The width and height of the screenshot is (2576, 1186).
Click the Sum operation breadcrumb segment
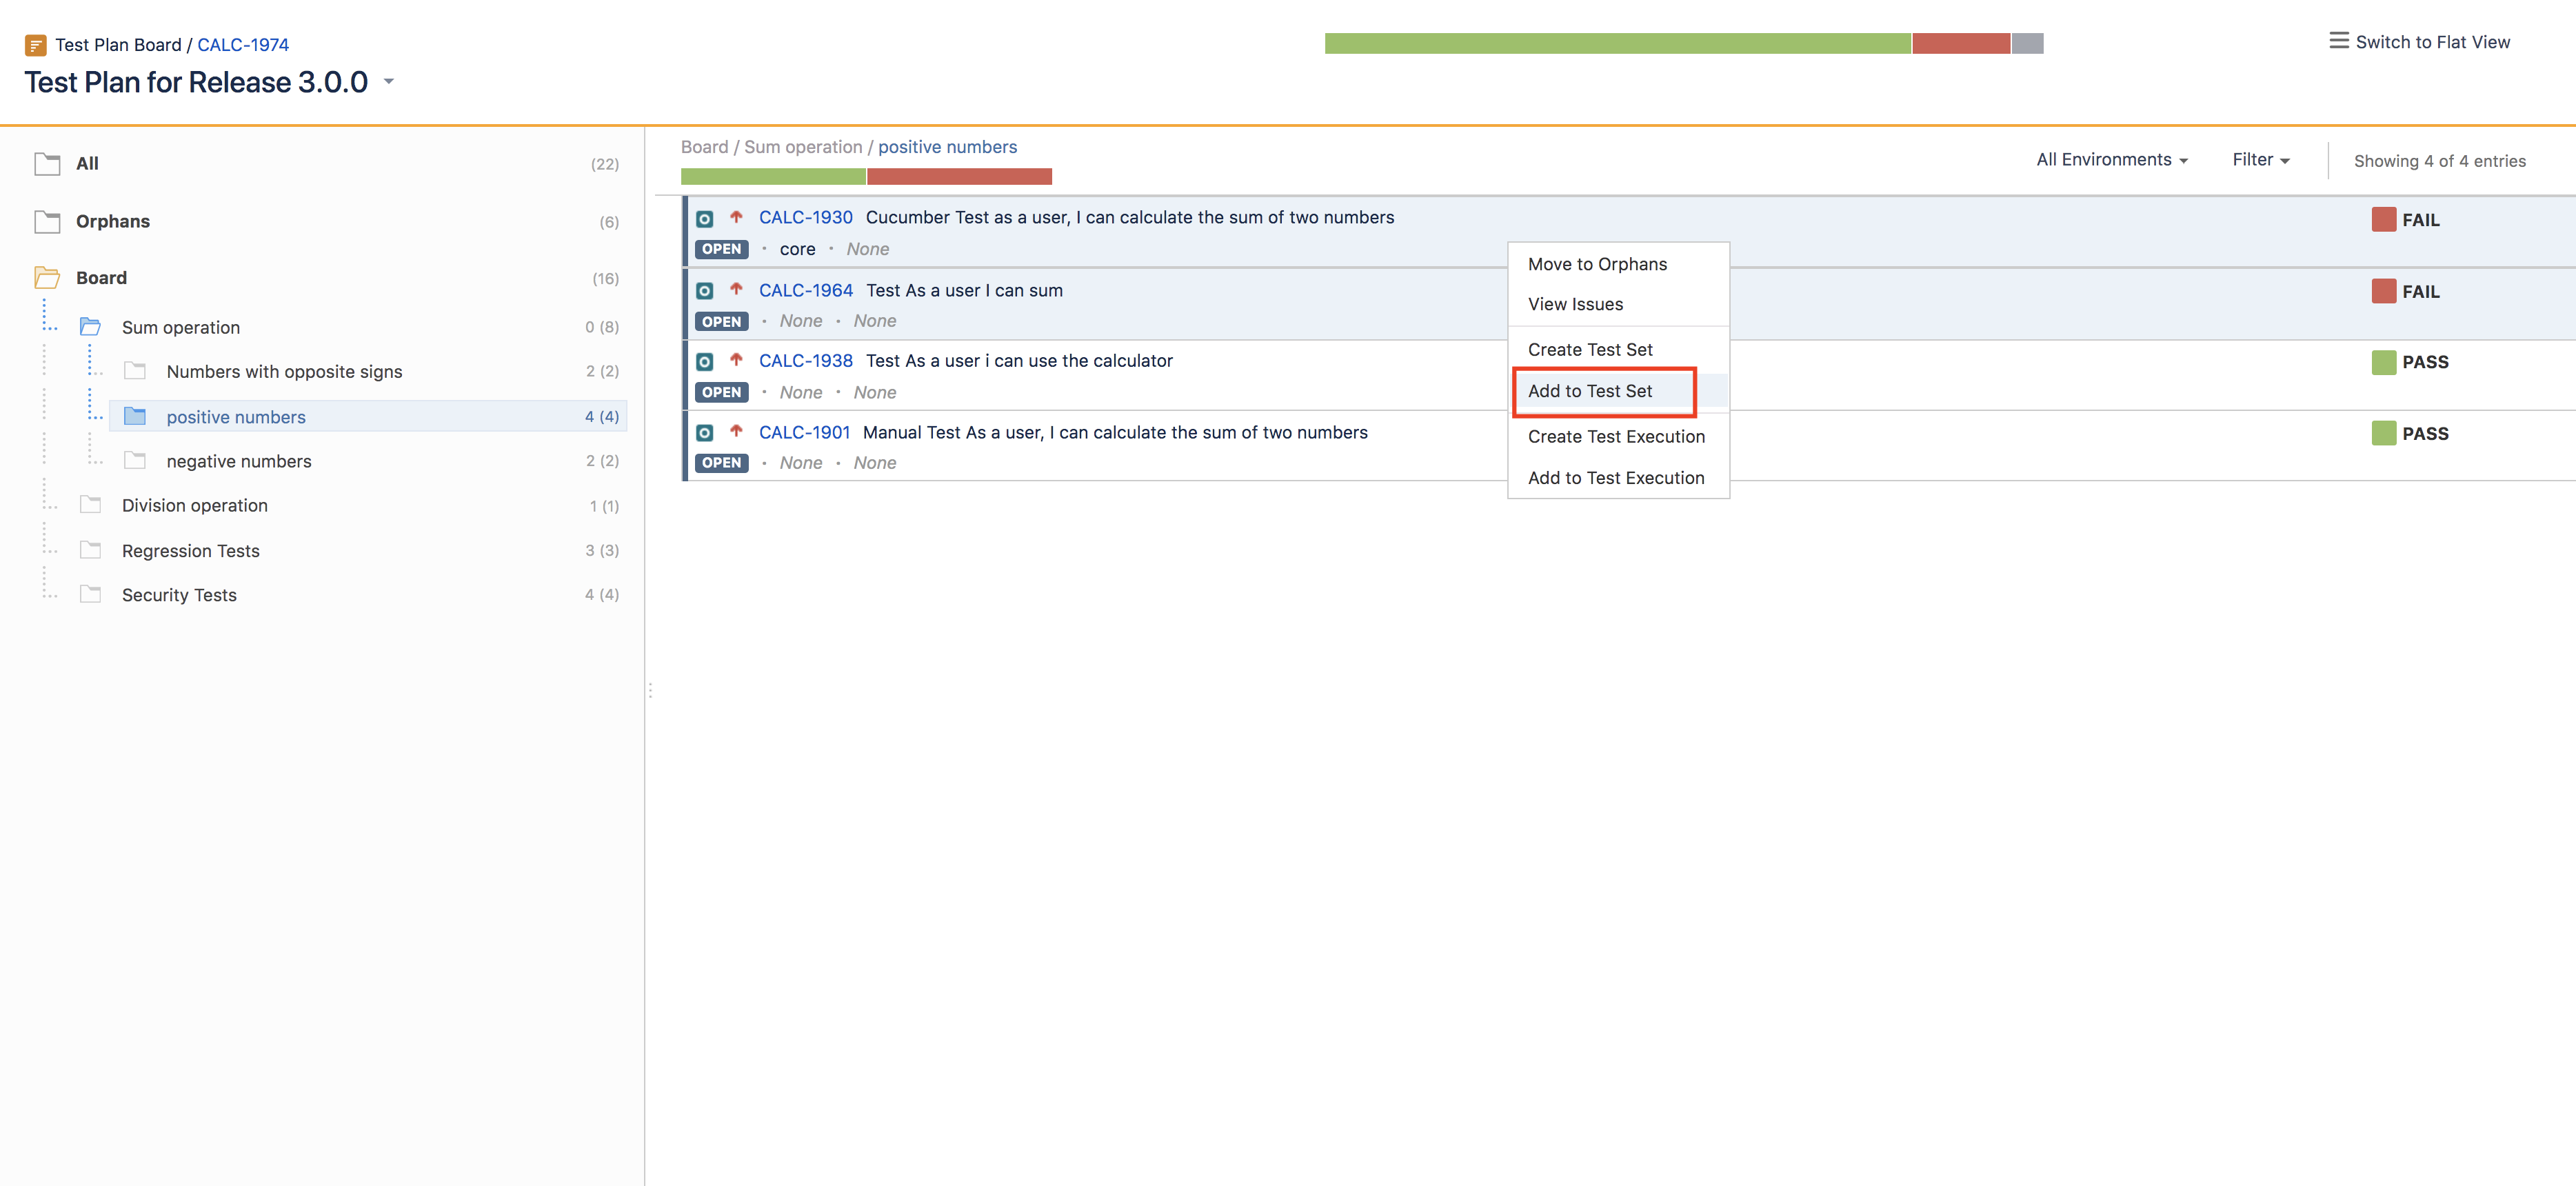point(802,147)
